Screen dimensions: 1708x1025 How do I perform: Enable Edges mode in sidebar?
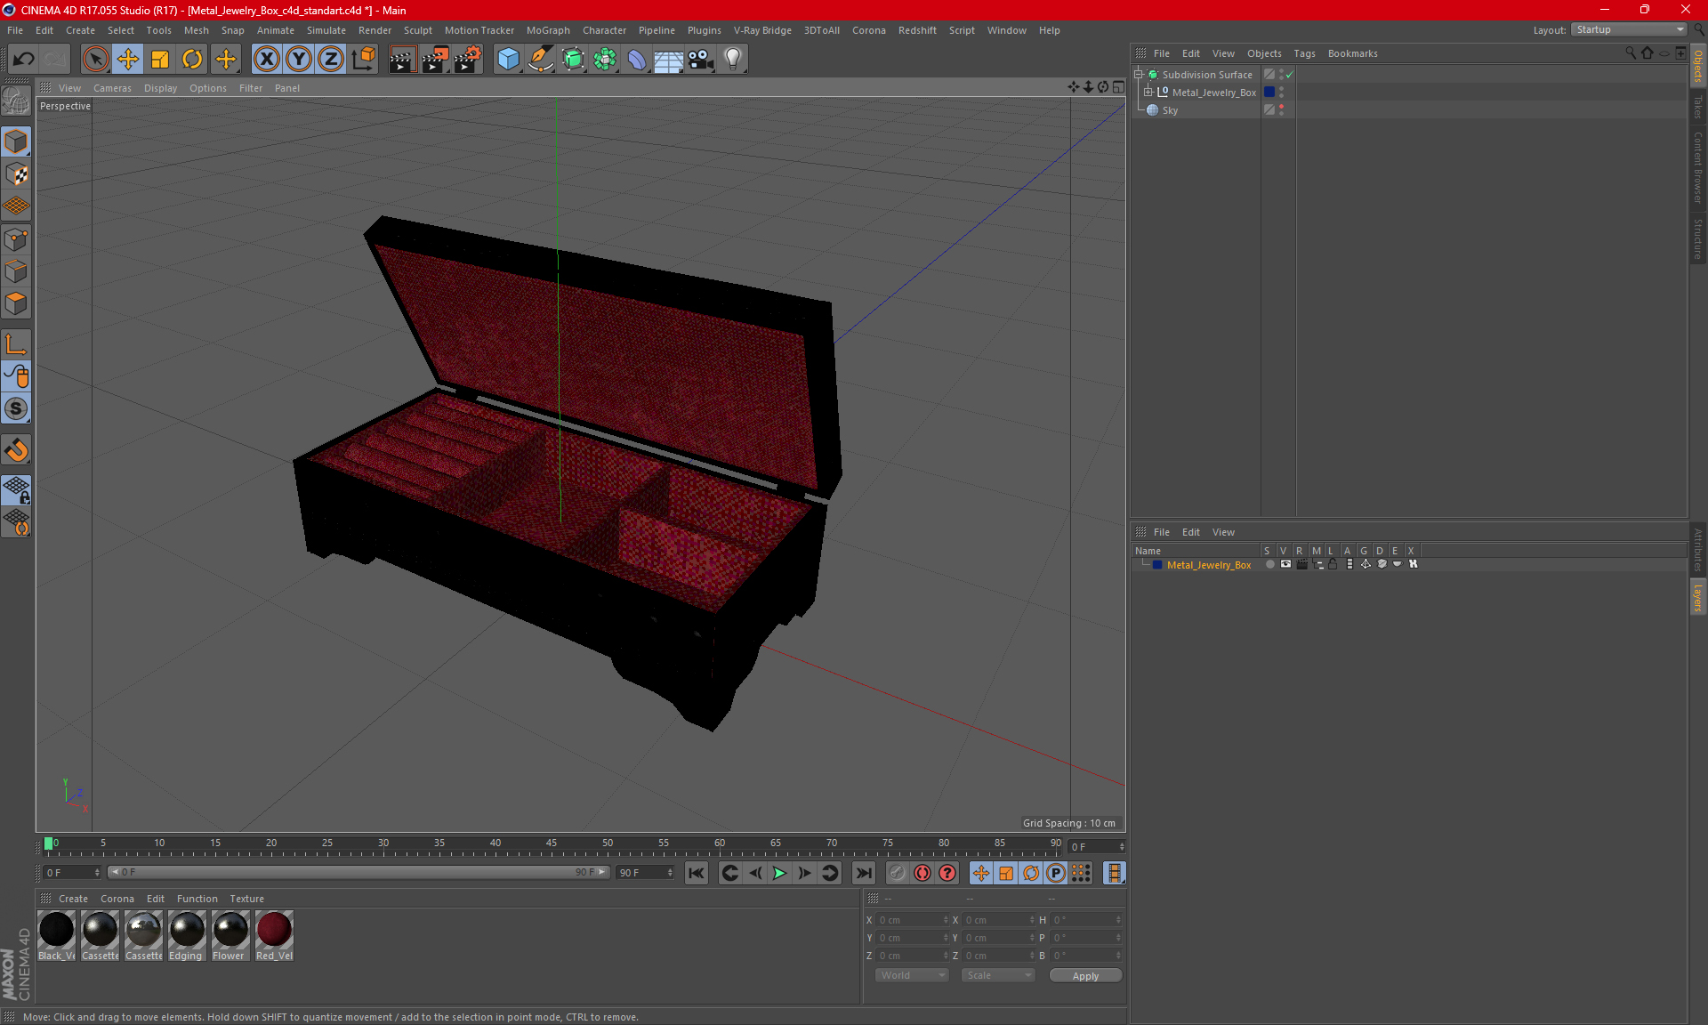click(x=16, y=271)
